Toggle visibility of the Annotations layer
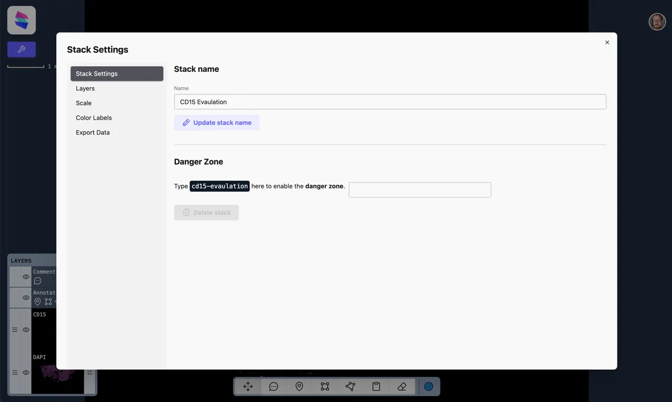 coord(26,298)
